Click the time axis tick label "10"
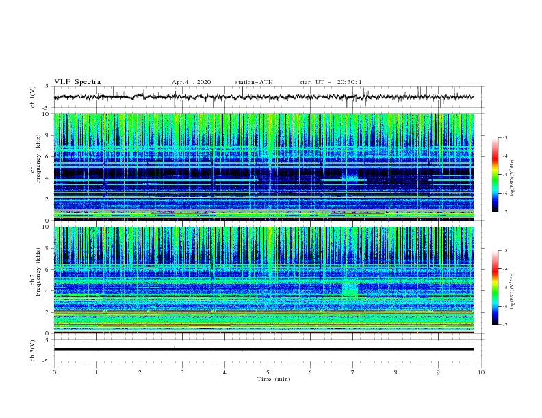The width and height of the screenshot is (542, 418). (481, 372)
